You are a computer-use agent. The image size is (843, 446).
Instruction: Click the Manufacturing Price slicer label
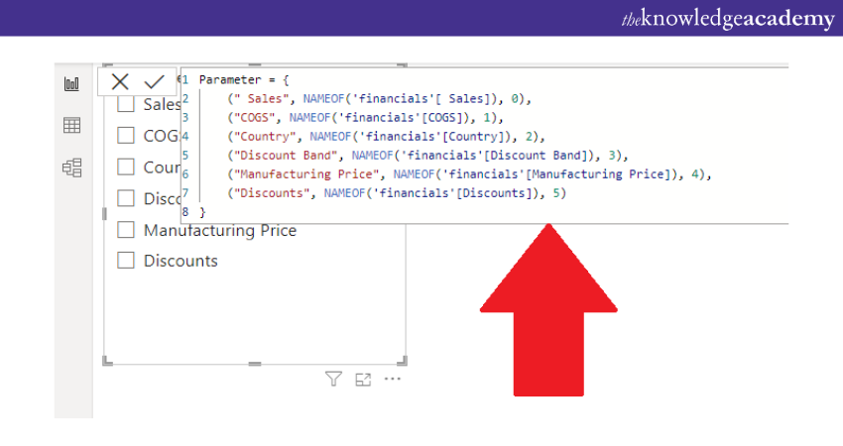[219, 230]
